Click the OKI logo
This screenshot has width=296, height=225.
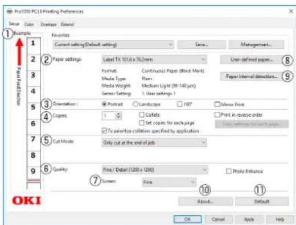tap(27, 201)
